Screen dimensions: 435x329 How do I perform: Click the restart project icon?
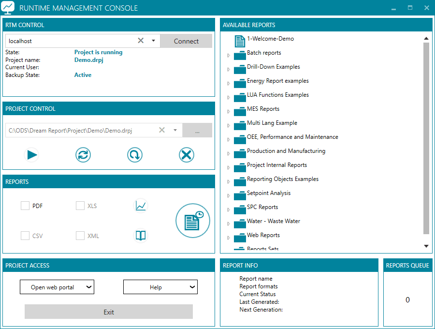tap(135, 155)
